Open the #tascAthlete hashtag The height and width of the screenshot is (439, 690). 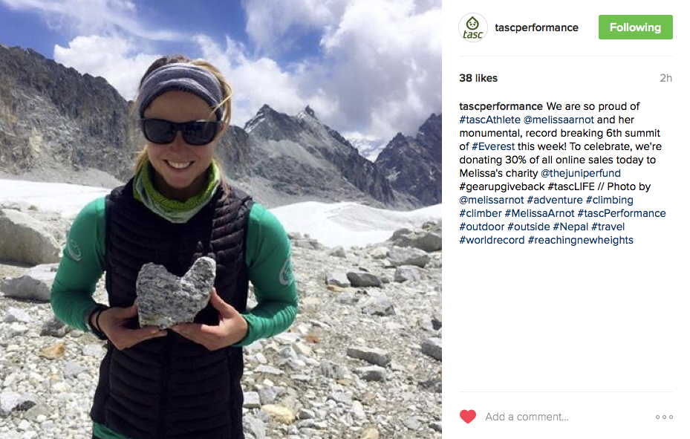tap(489, 120)
